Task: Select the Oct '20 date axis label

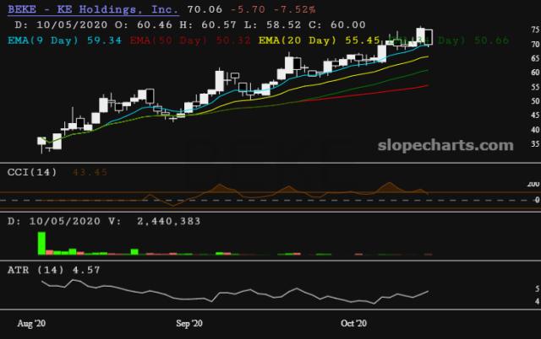Action: tap(352, 324)
